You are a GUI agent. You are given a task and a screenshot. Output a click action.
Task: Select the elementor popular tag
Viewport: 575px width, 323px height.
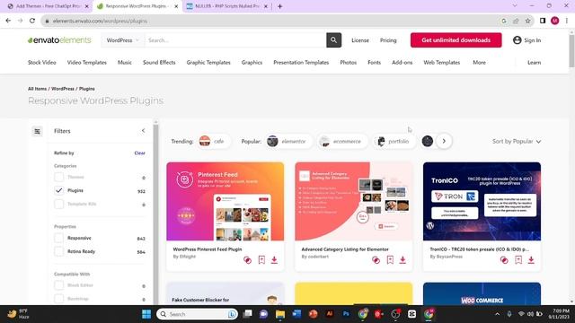pos(288,142)
